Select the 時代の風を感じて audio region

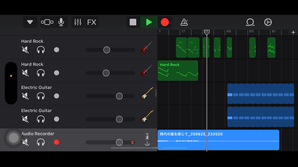click(x=218, y=140)
